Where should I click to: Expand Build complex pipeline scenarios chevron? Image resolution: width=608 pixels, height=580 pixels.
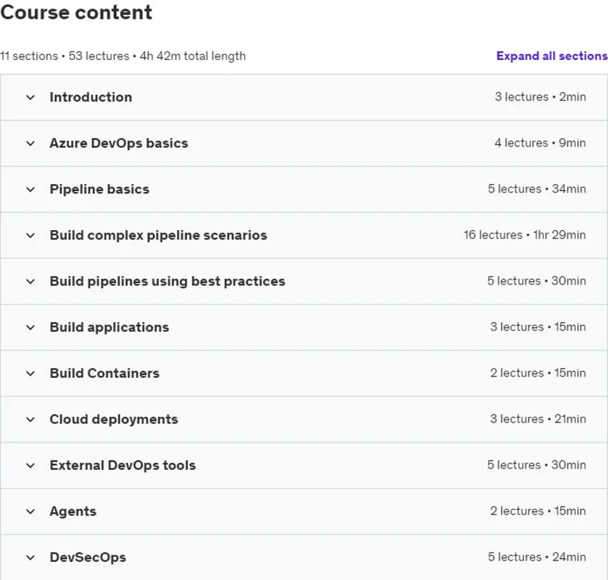tap(30, 235)
